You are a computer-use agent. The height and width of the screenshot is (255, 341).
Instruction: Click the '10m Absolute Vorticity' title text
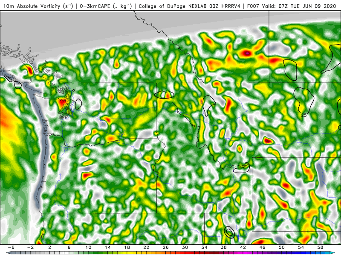(38, 6)
